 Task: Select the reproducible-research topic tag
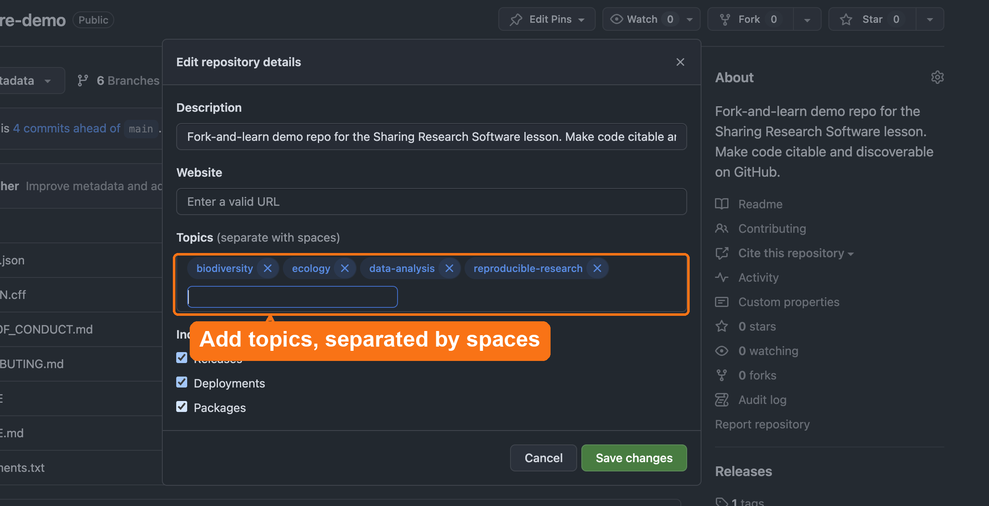click(x=528, y=268)
